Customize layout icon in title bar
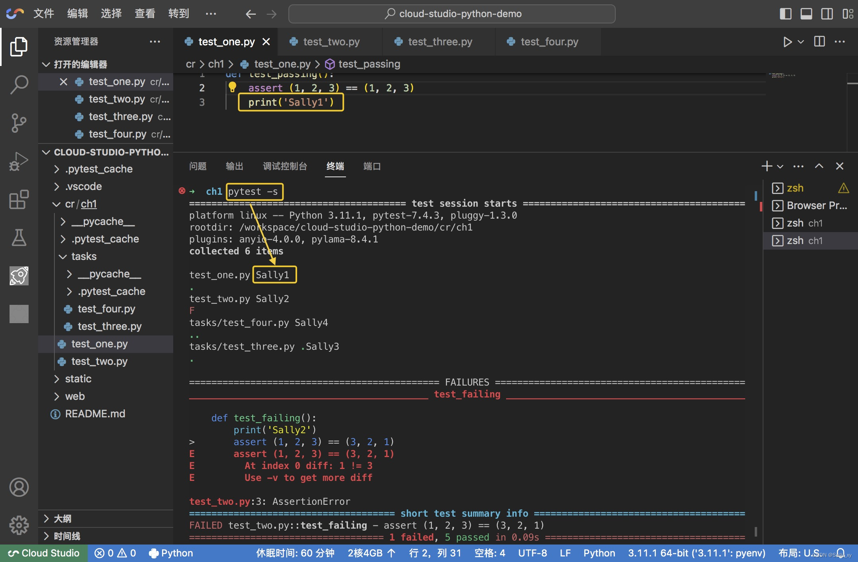Image resolution: width=858 pixels, height=562 pixels. [848, 14]
